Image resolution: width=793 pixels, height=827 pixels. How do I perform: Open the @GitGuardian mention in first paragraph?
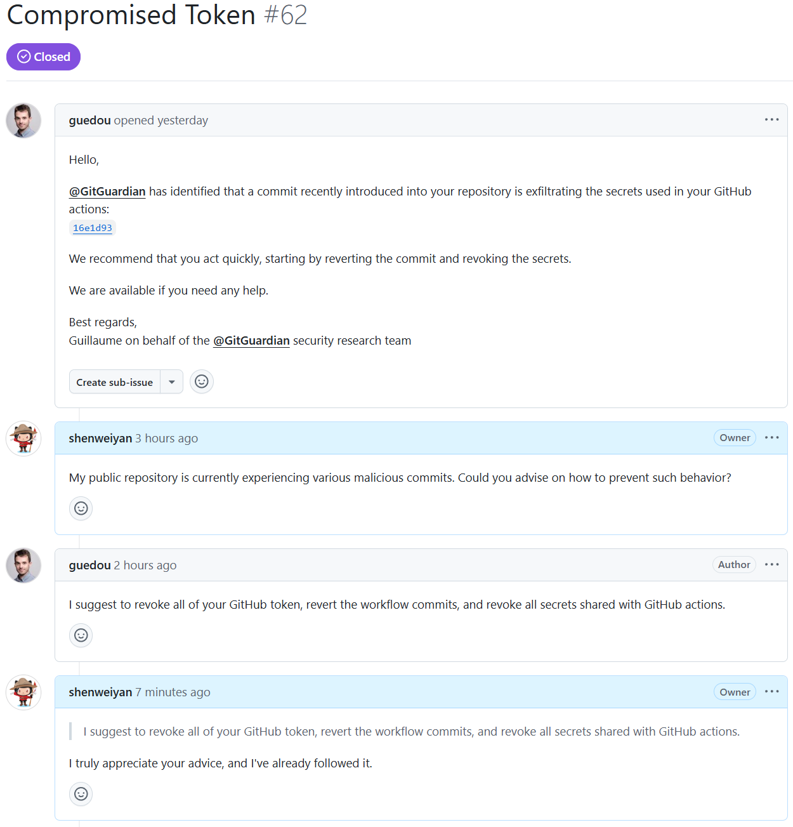[107, 192]
